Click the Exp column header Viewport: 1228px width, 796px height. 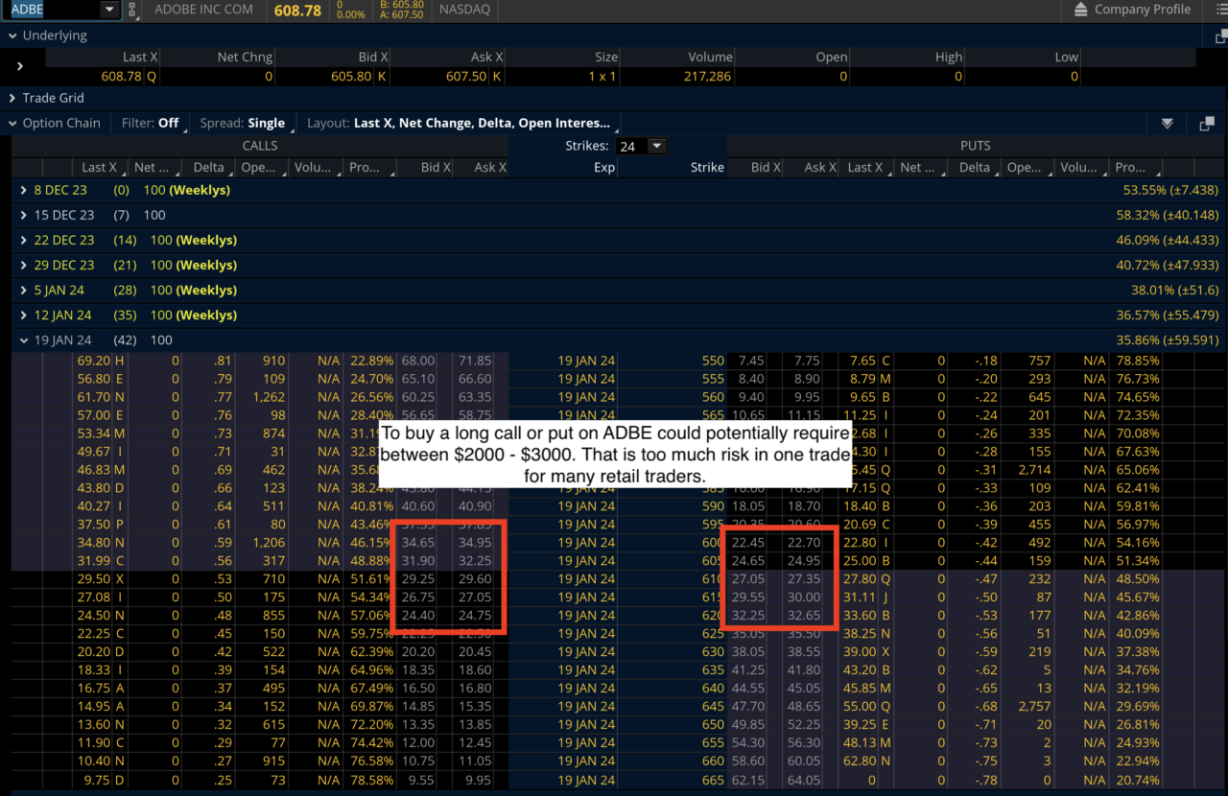tap(603, 167)
